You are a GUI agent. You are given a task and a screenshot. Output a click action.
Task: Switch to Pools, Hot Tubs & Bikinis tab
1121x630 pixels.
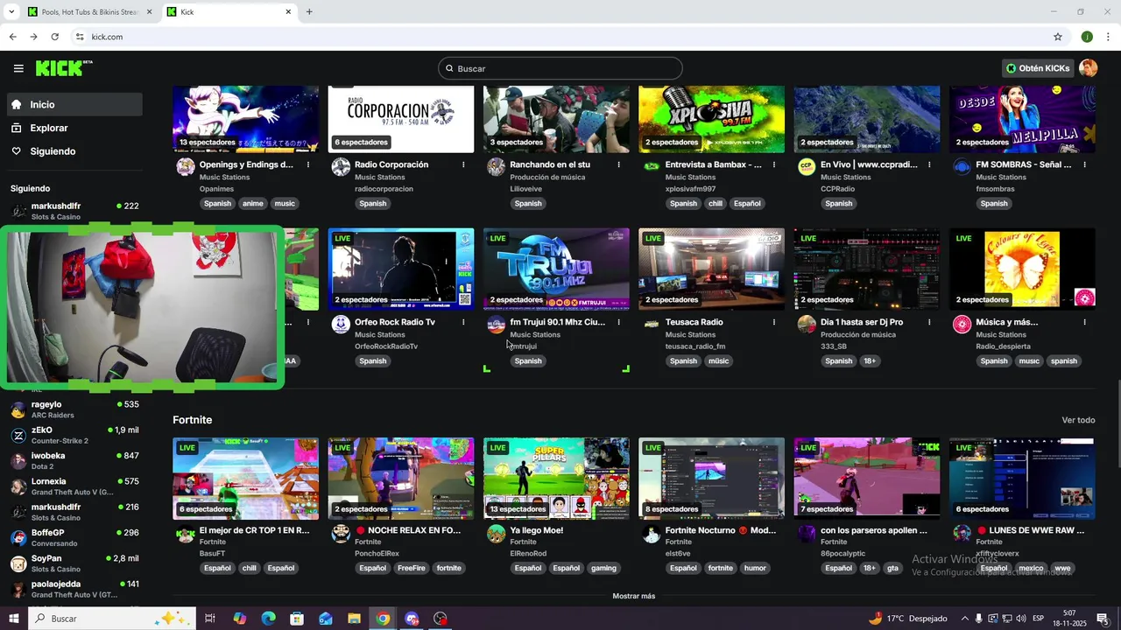tap(88, 11)
